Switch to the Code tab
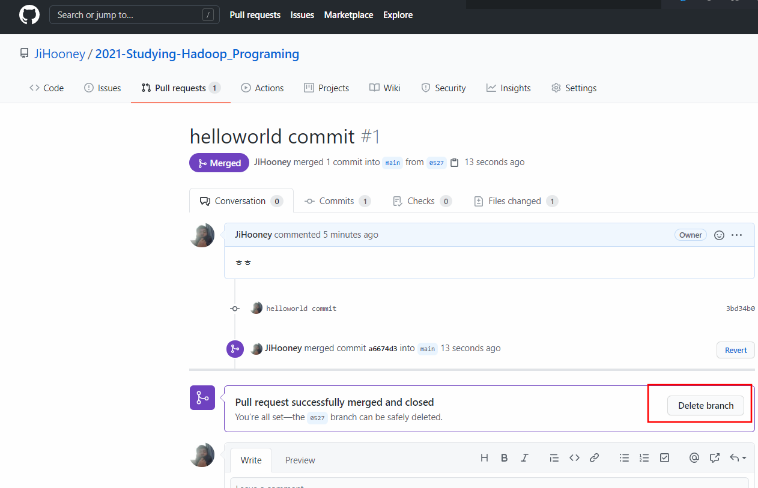Image resolution: width=758 pixels, height=488 pixels. (46, 88)
